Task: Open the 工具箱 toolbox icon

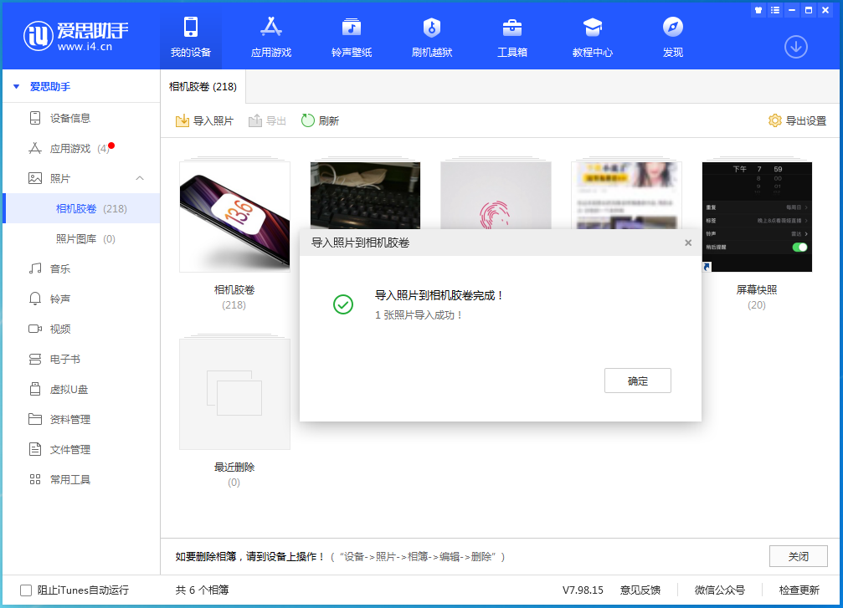Action: pyautogui.click(x=511, y=37)
